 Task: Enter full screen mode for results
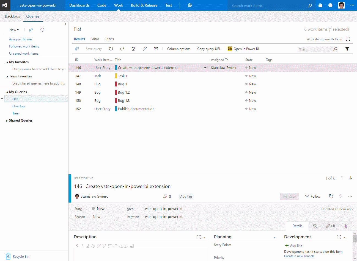(348, 39)
